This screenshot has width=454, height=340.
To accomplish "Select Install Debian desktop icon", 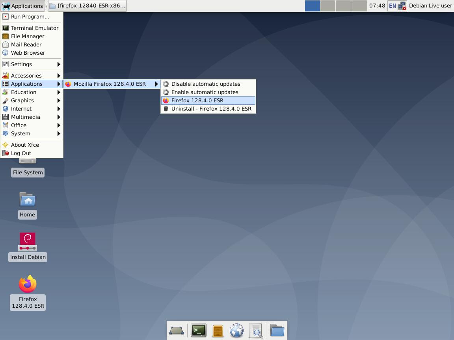I will click(28, 247).
